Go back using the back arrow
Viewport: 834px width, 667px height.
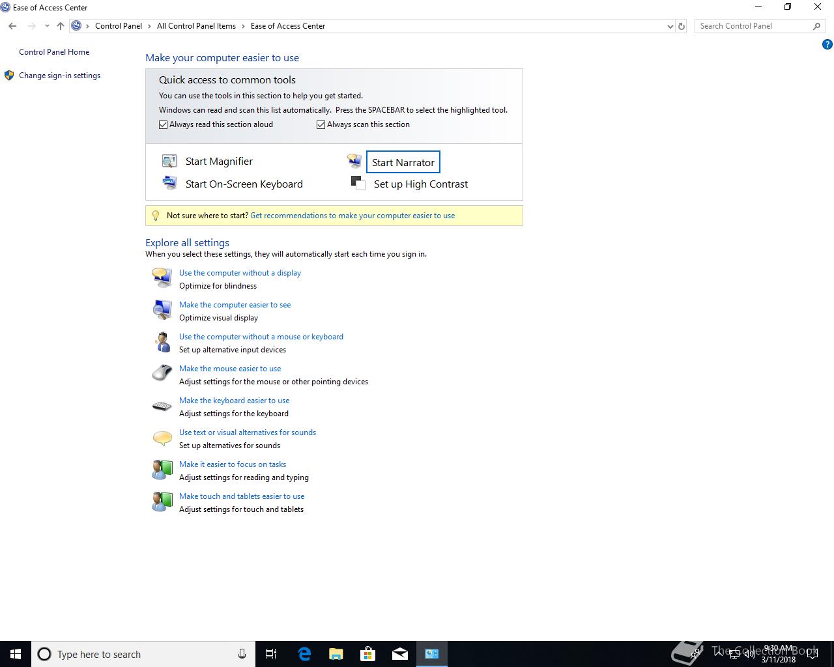(12, 26)
